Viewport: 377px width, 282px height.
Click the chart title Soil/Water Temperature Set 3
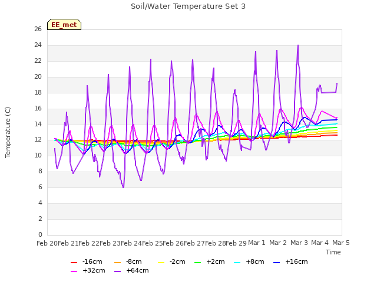pyautogui.click(x=188, y=6)
